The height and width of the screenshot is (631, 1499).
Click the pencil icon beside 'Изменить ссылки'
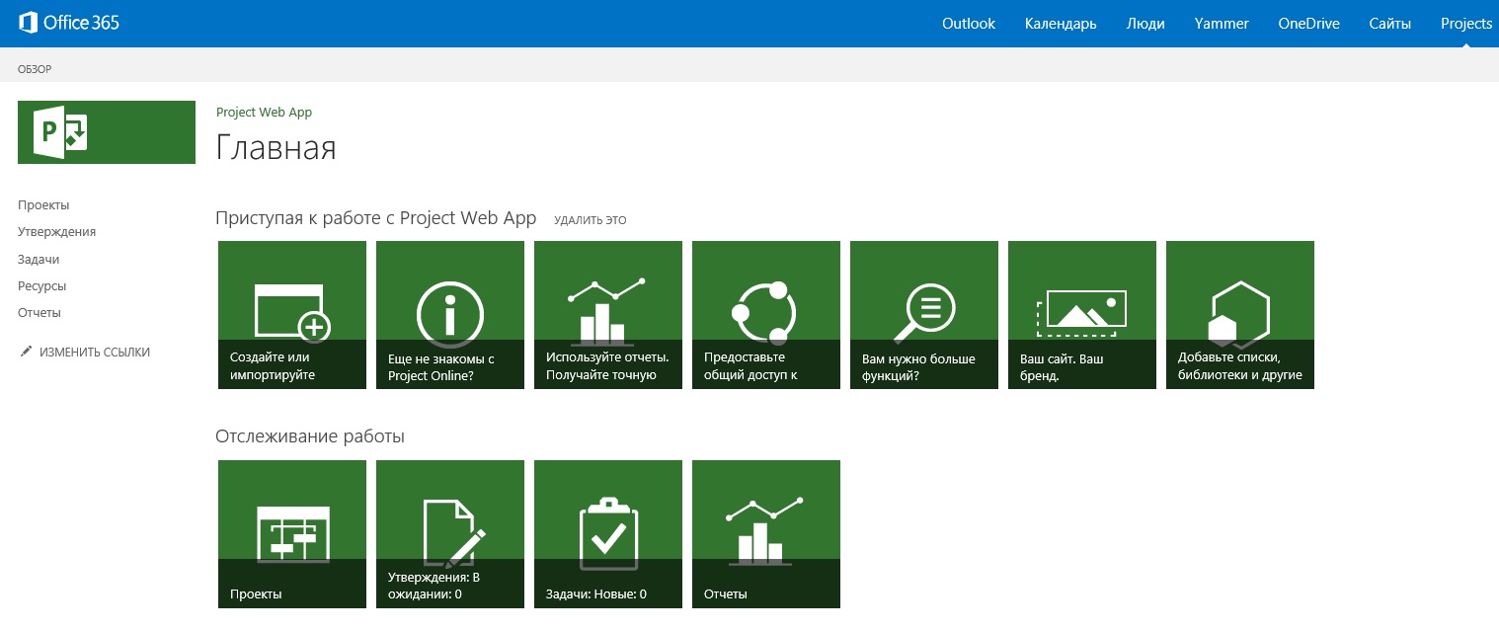pyautogui.click(x=26, y=352)
